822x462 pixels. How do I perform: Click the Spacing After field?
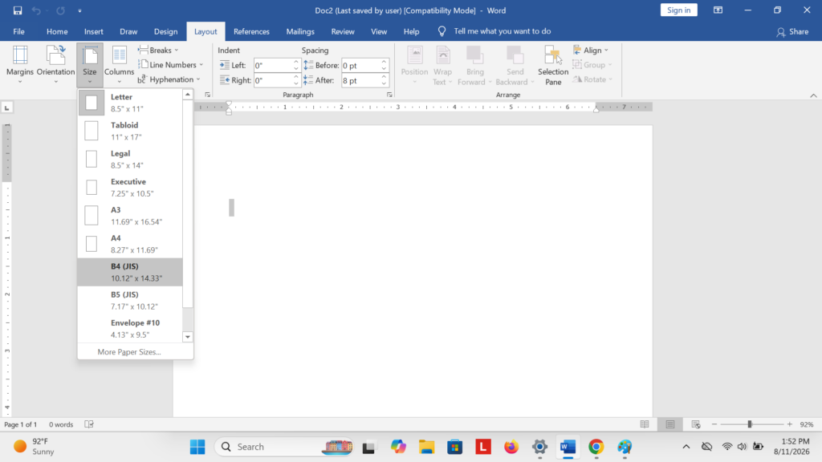(x=360, y=80)
